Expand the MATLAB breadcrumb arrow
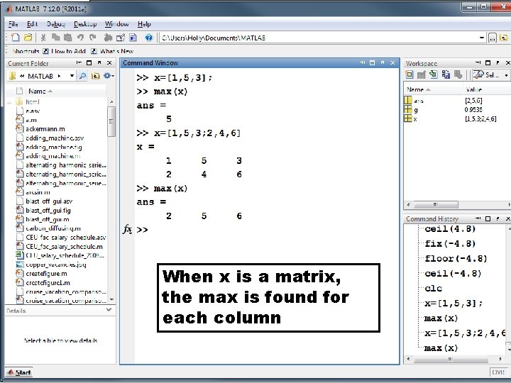511x383 pixels. (x=59, y=76)
